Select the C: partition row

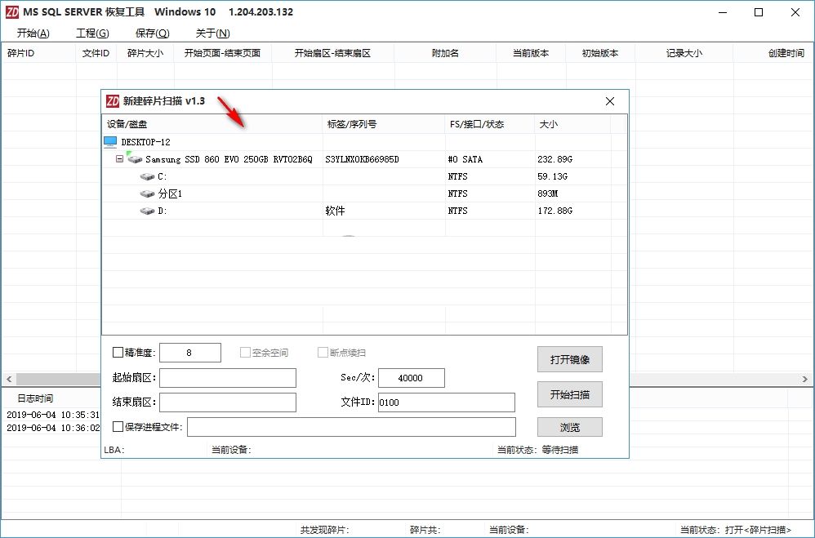pyautogui.click(x=364, y=176)
